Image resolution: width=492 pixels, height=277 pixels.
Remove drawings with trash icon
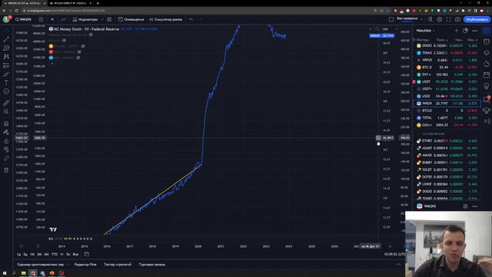pyautogui.click(x=6, y=170)
